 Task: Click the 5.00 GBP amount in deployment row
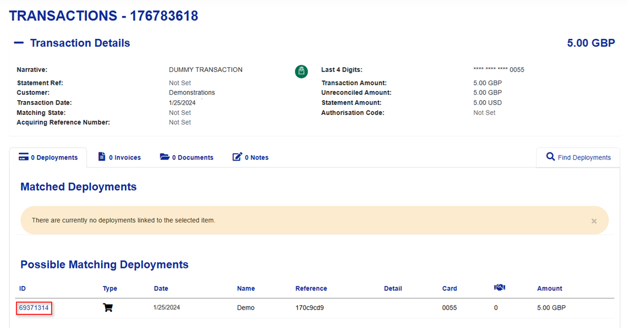[x=551, y=308]
